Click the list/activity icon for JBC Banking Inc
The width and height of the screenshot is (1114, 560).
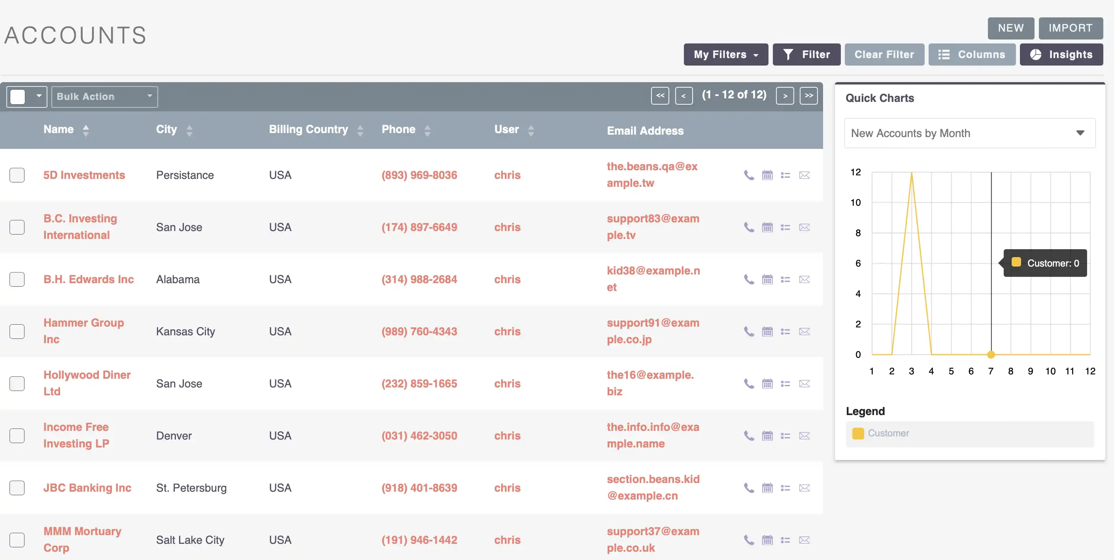pos(785,488)
